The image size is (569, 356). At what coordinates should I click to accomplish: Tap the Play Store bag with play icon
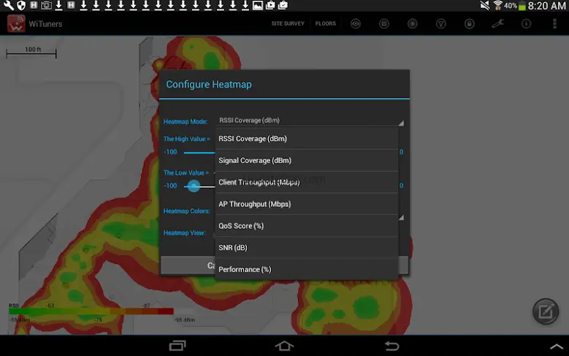[x=270, y=5]
